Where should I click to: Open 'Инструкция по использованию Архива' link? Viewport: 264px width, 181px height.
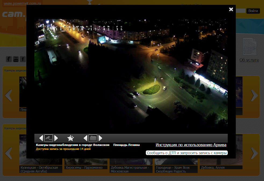click(x=191, y=145)
